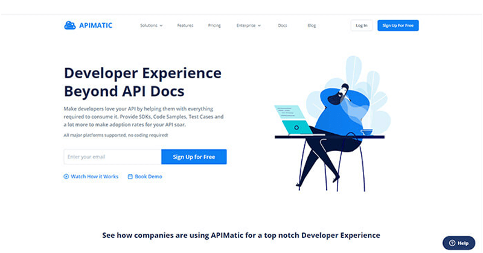Screen dimensions: 483x253
Task: Open the Pricing page
Action: tap(214, 25)
